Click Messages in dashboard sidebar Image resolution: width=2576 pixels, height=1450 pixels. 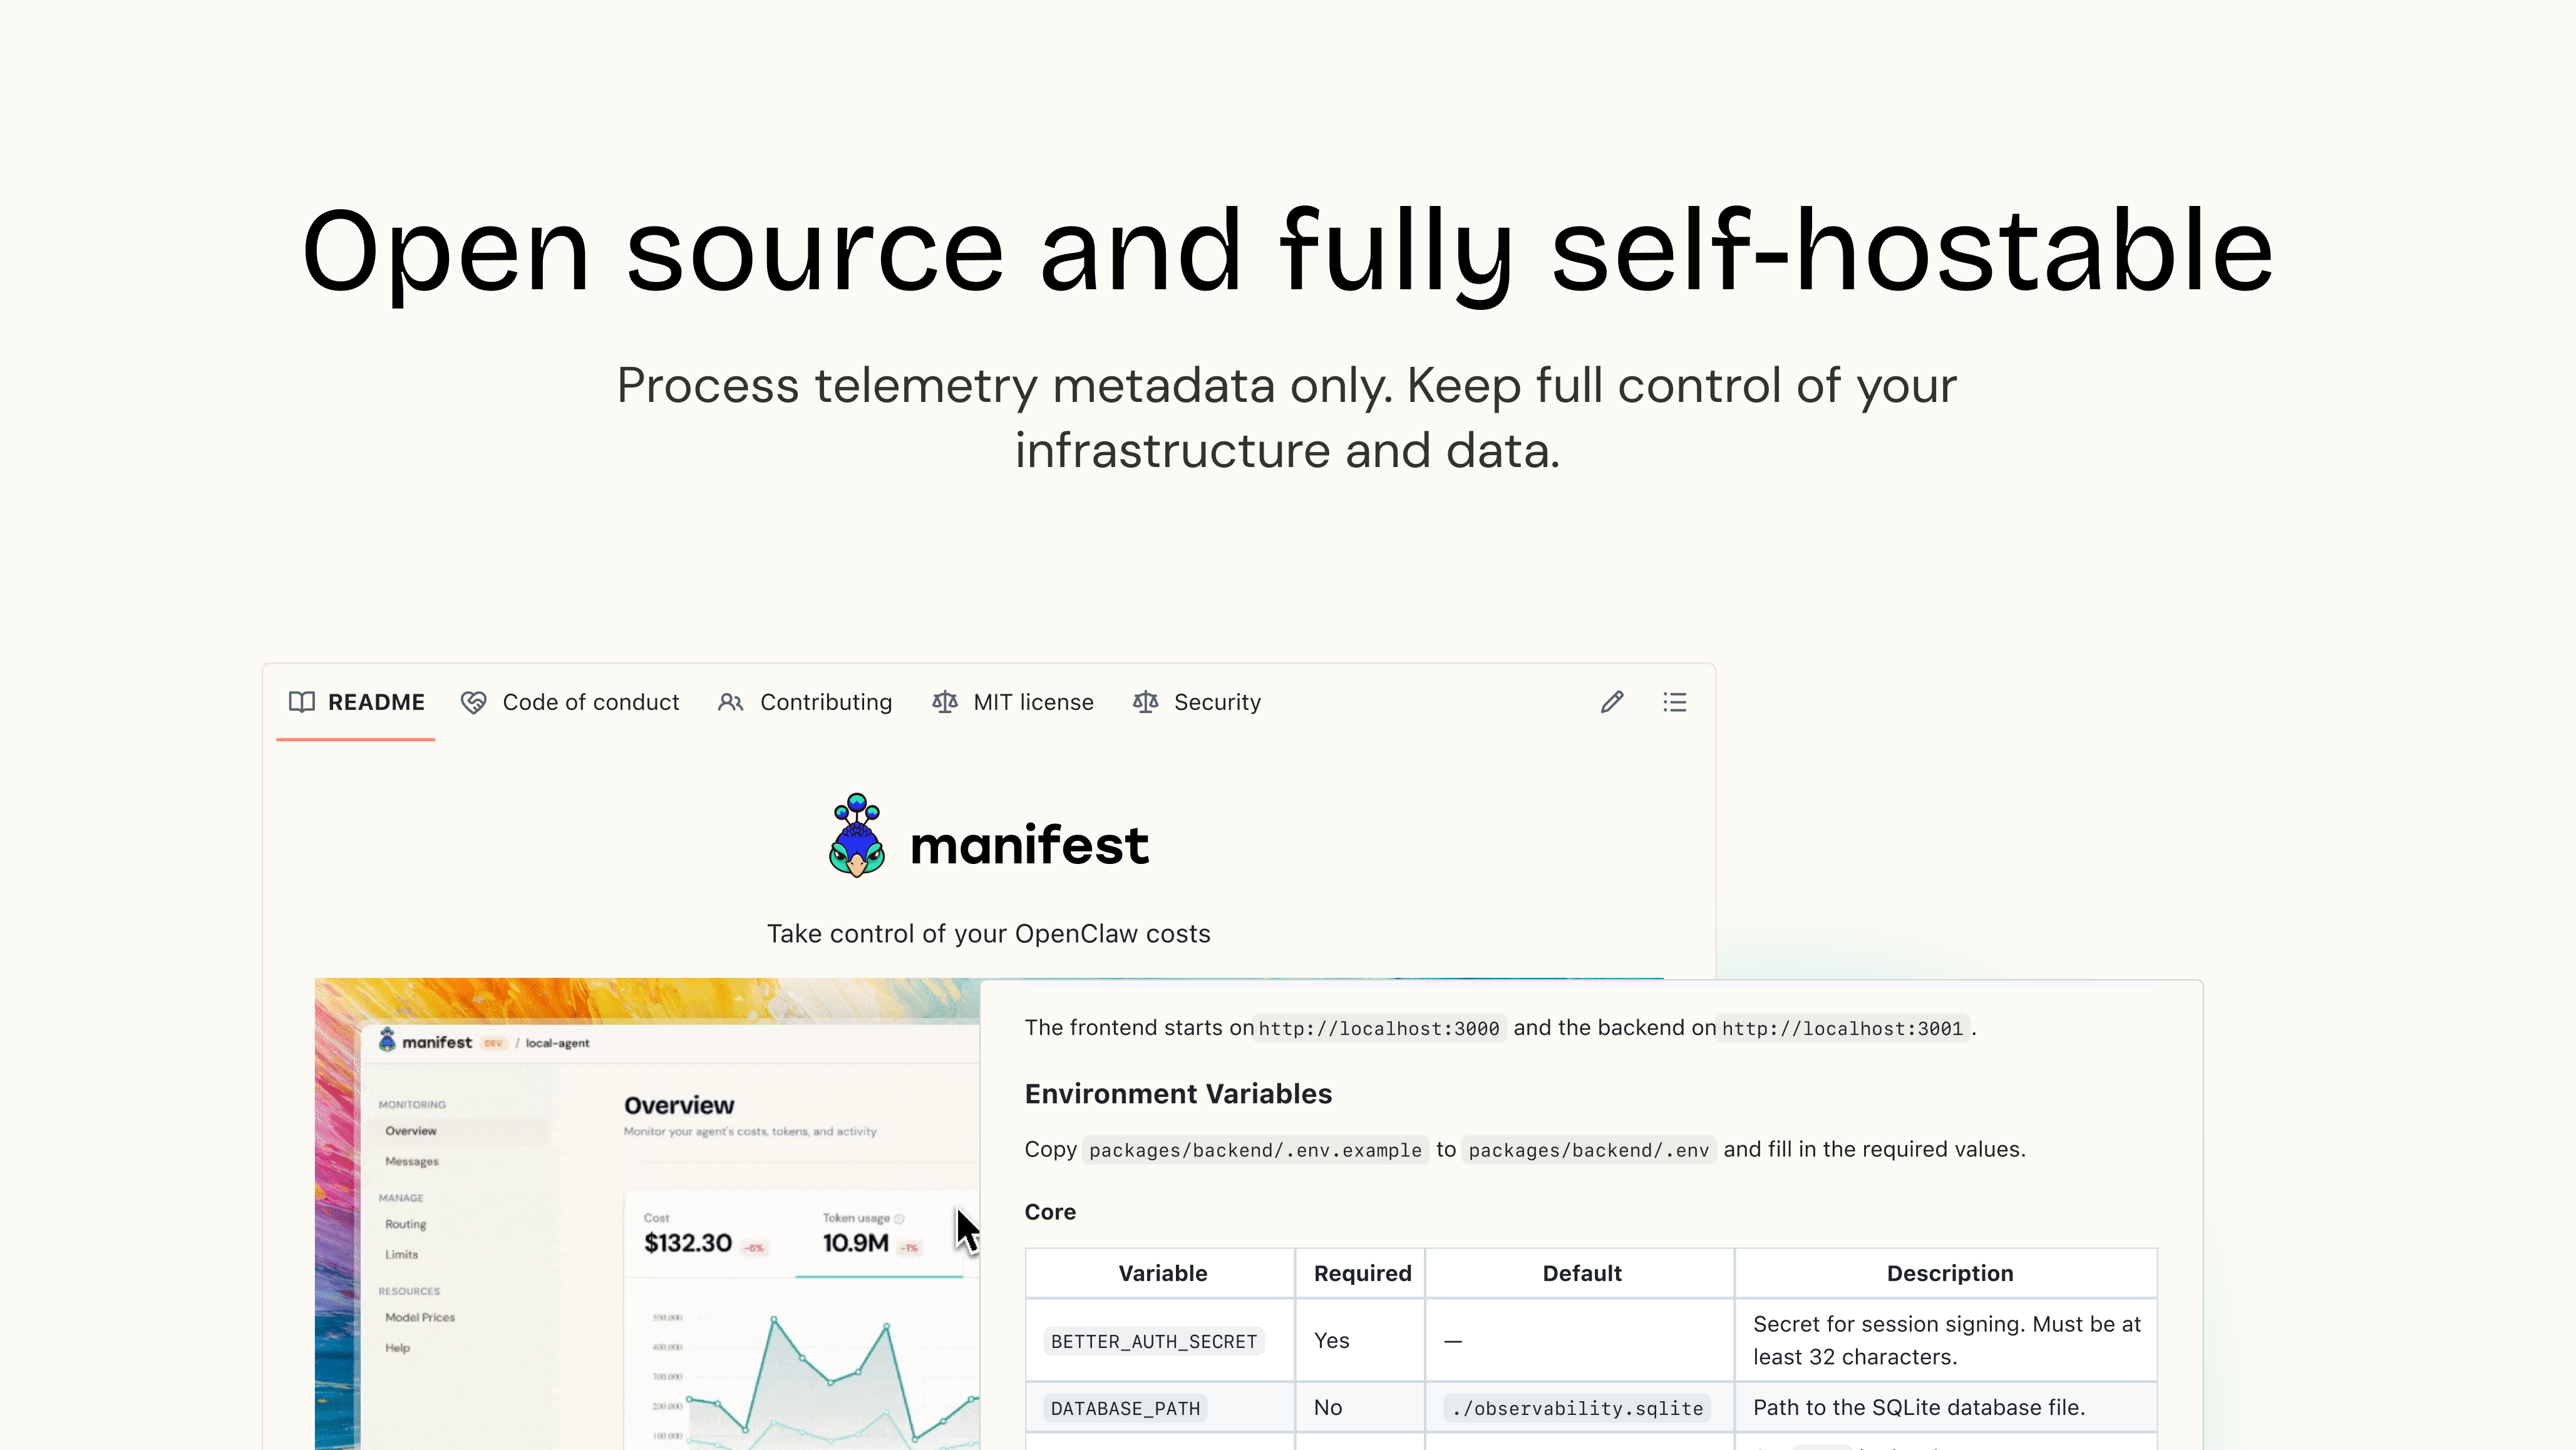coord(412,1161)
